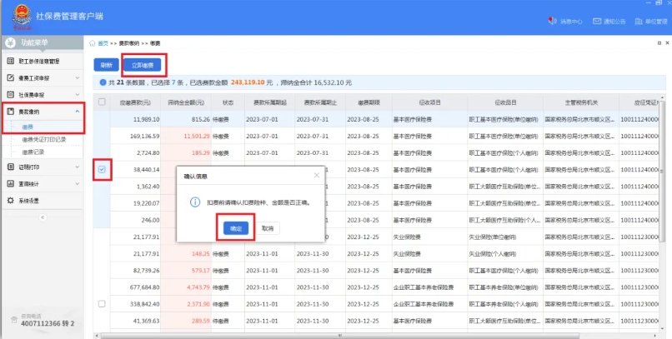
Task: Open the 单位管理 building icon
Action: pos(639,21)
